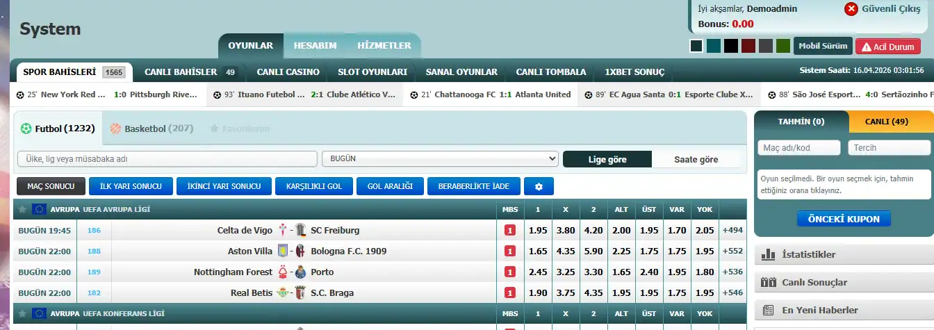Click the Maç adı/kod input field

(x=800, y=147)
